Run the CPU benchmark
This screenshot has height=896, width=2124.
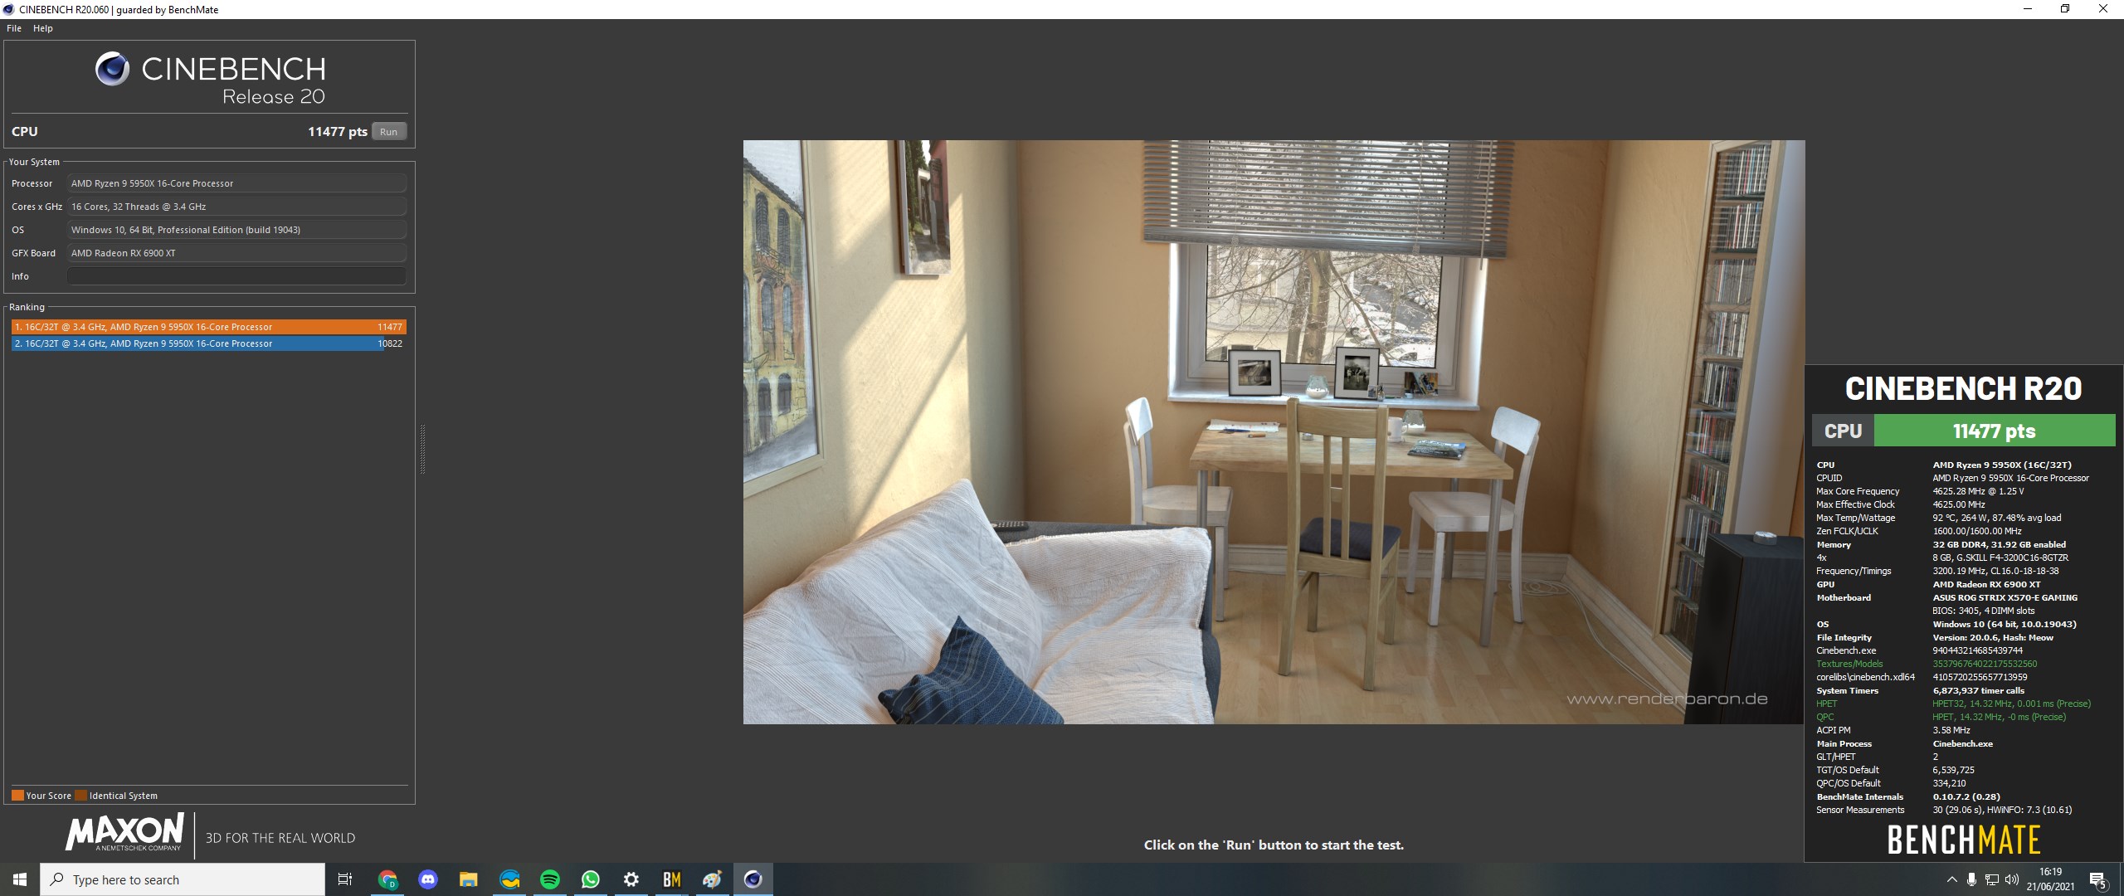click(x=388, y=131)
